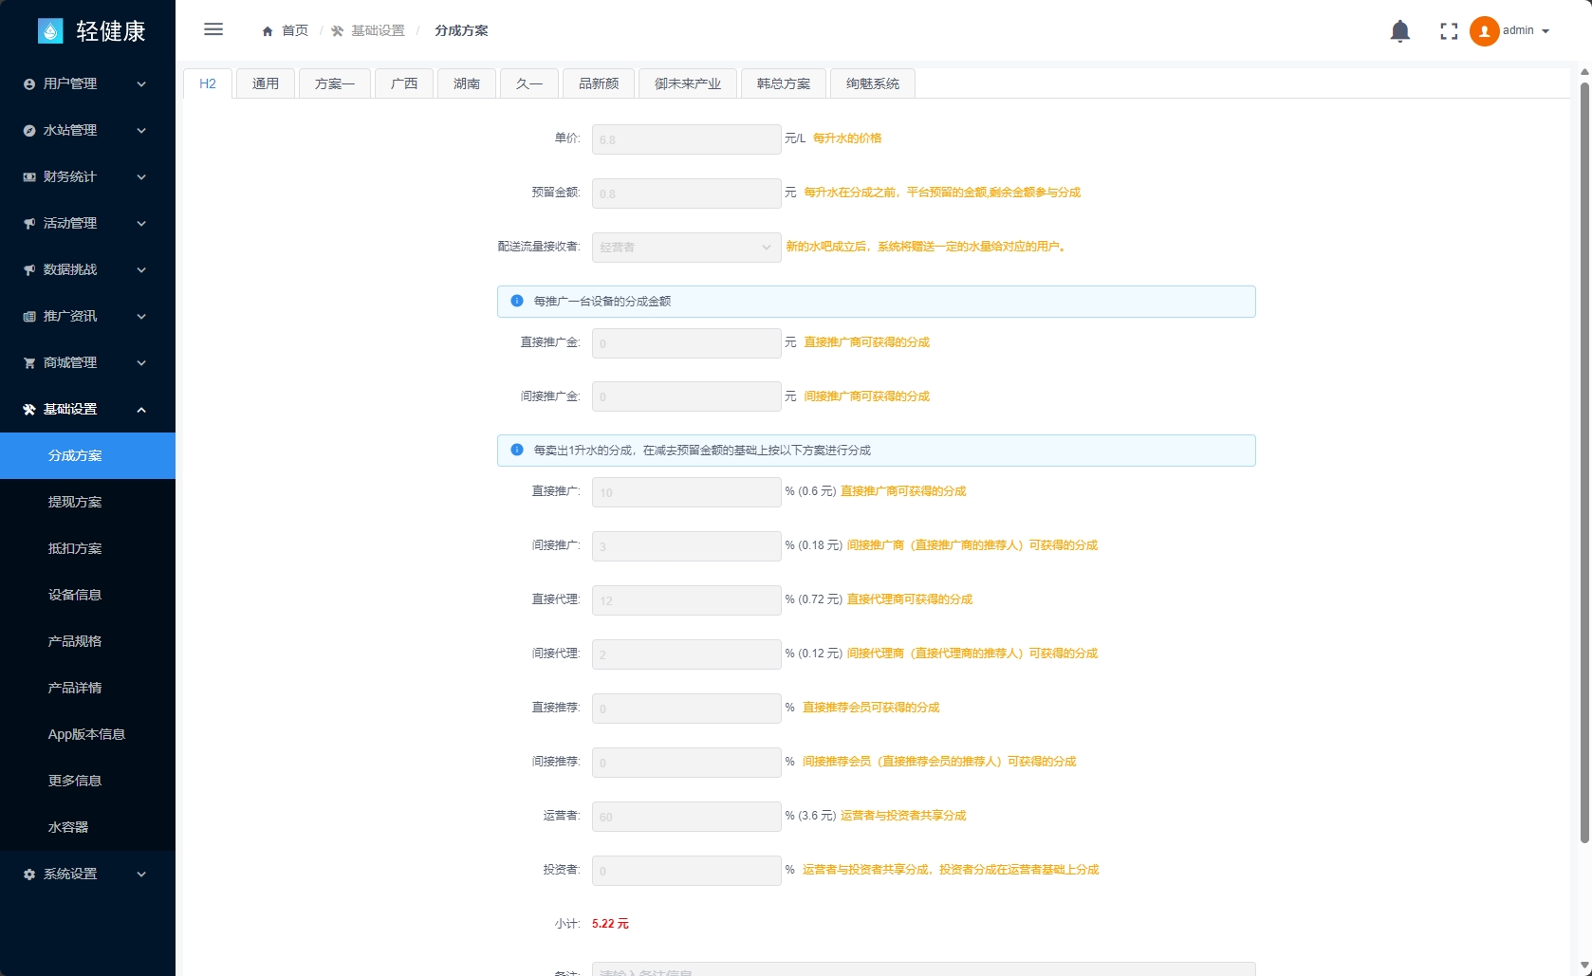
Task: Click the 预留金额 input field
Action: (x=687, y=193)
